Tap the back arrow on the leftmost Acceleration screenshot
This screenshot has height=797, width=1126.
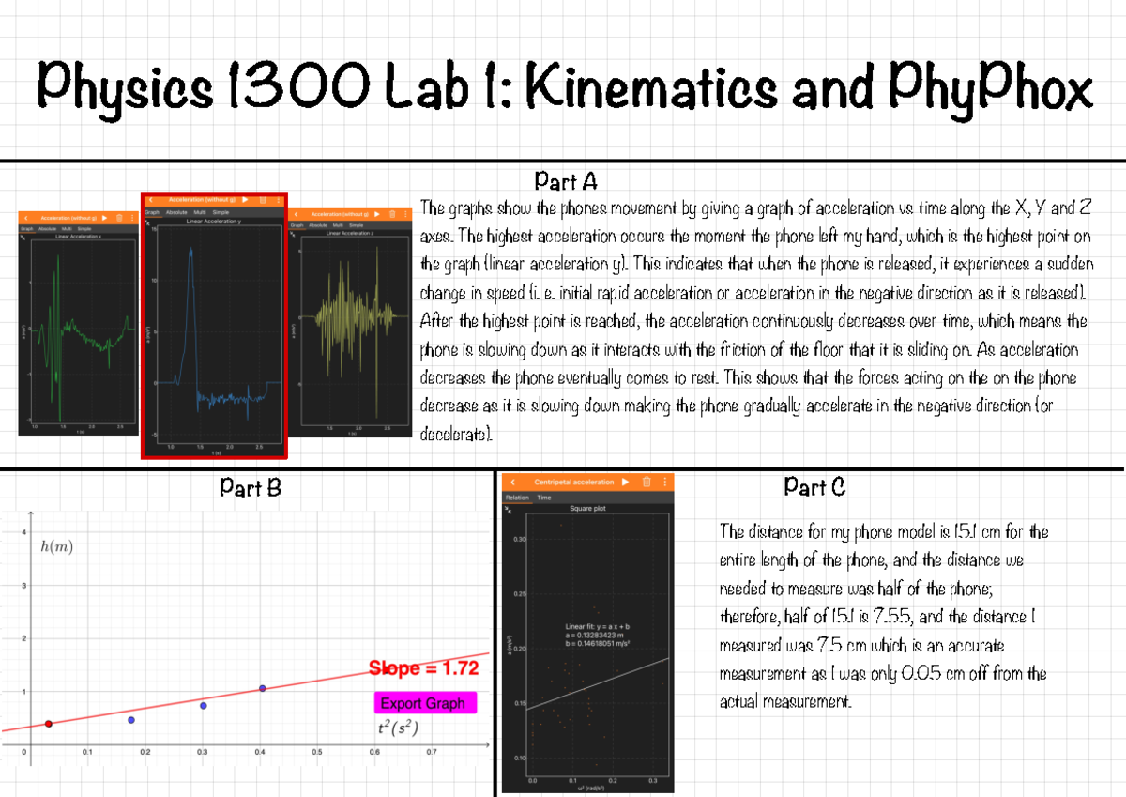click(x=26, y=218)
